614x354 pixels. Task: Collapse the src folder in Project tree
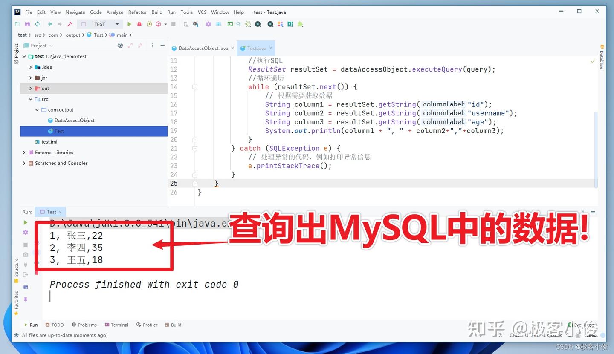pyautogui.click(x=30, y=99)
